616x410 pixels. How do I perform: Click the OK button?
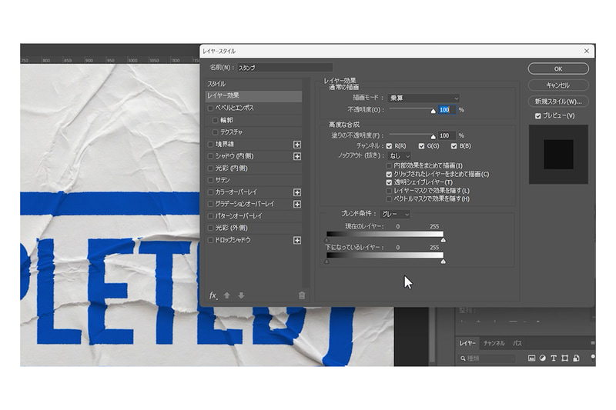(558, 68)
